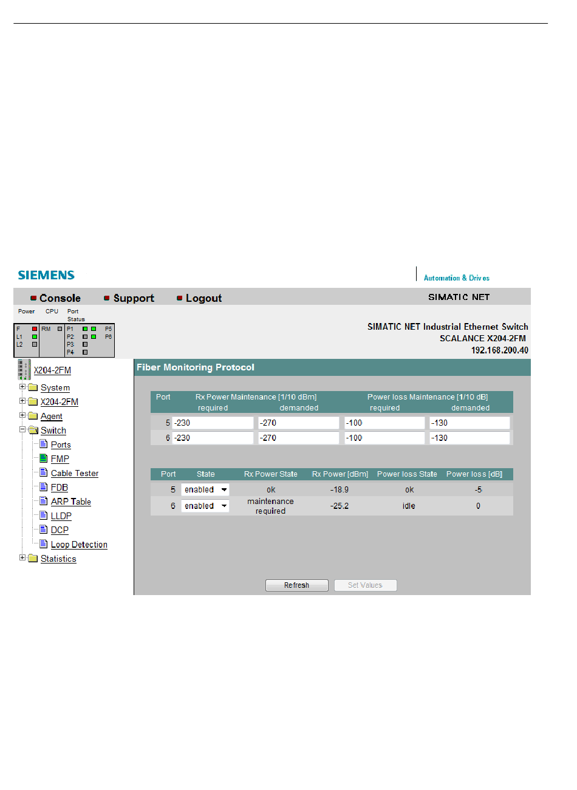Click port 6 Power loss demanded field
This screenshot has width=577, height=790.
tap(470, 438)
